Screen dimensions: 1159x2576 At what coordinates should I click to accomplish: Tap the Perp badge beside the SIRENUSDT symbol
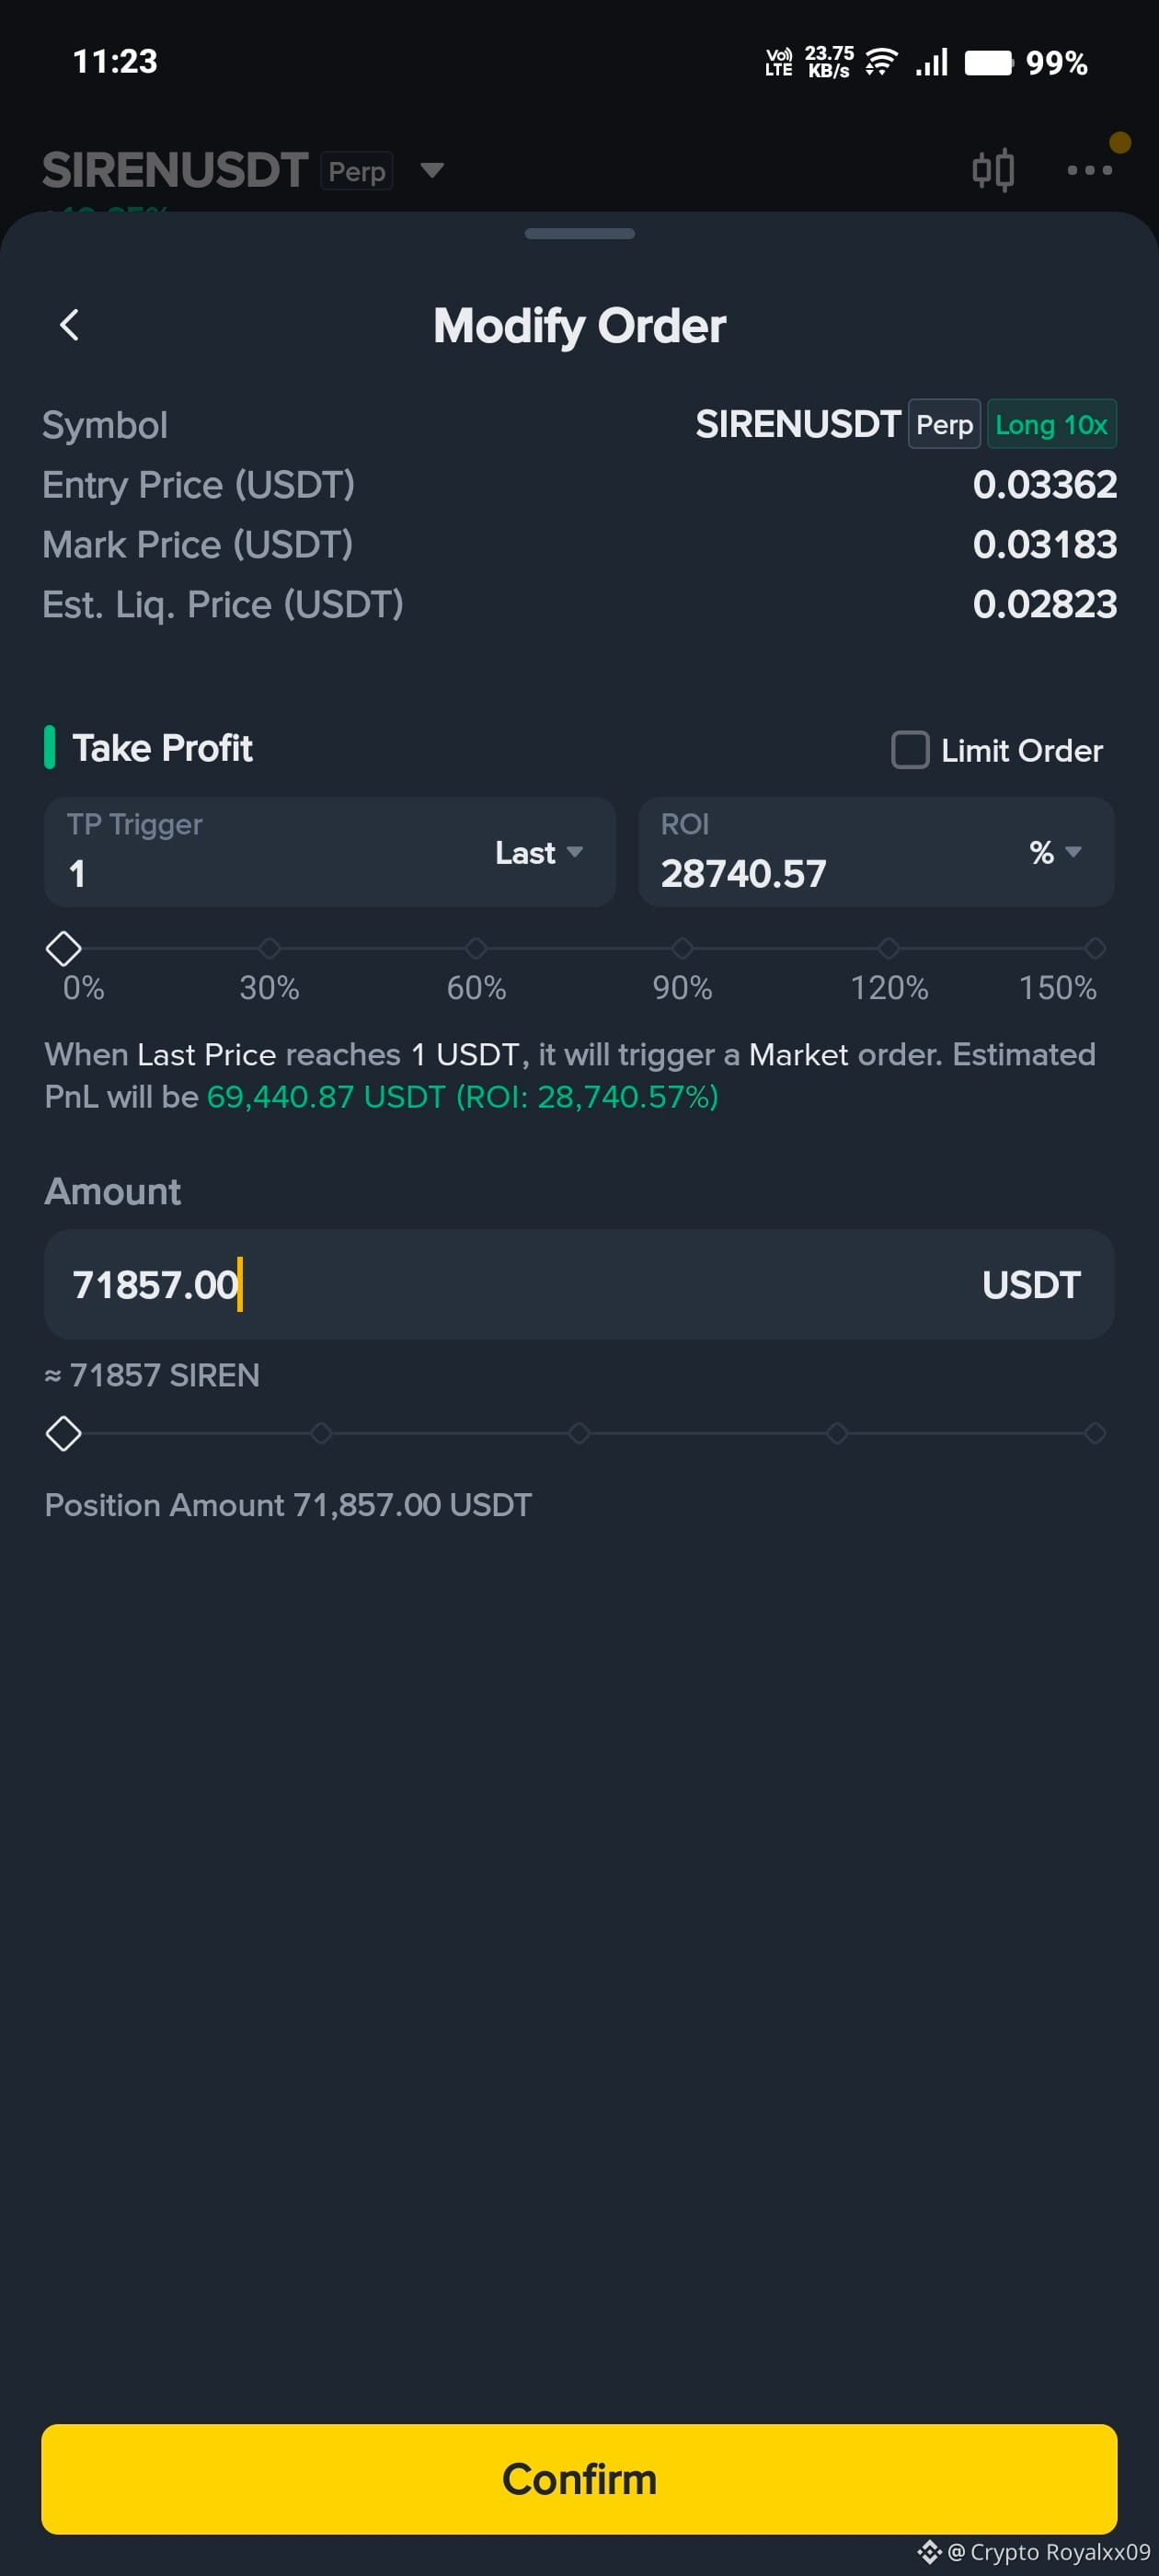point(943,424)
